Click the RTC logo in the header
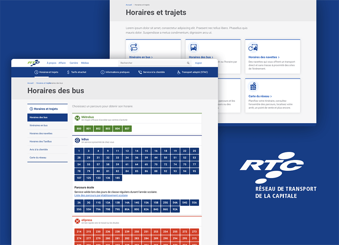The image size is (339, 245). tap(34, 63)
